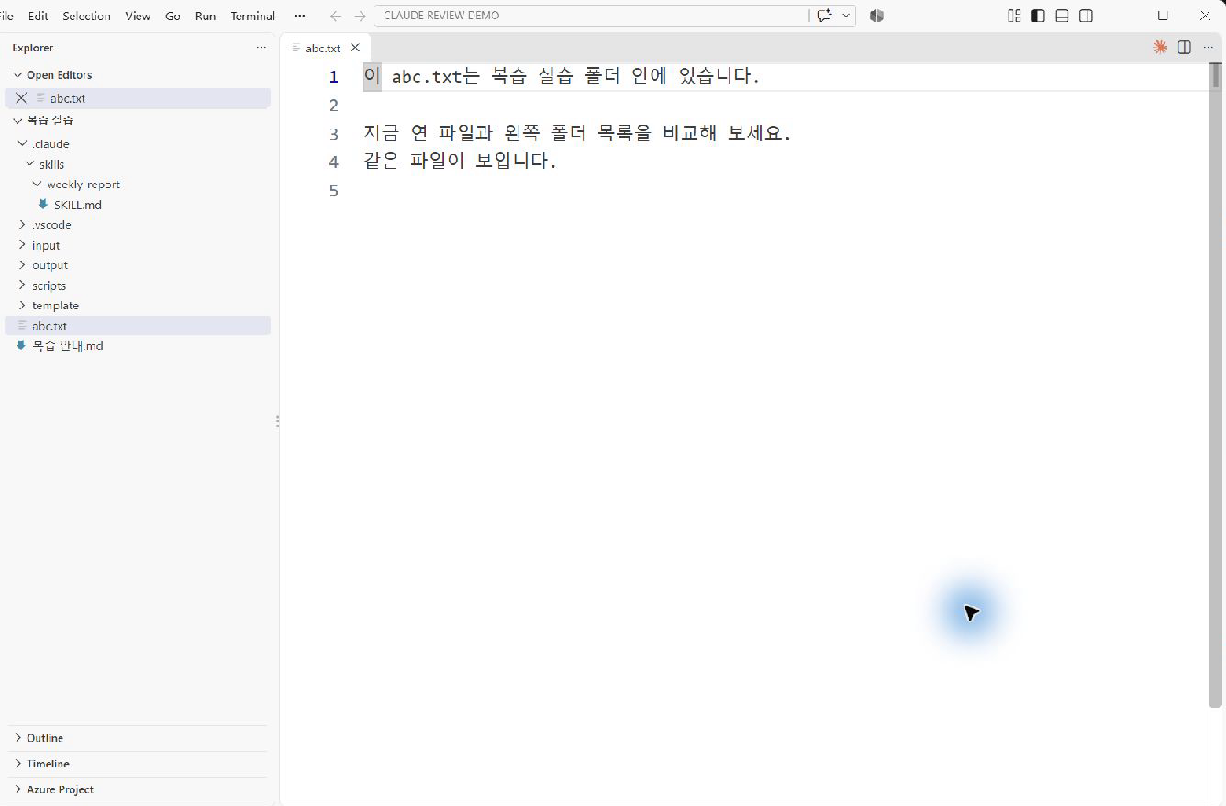Click the text file icon on the abc.txt editor tab
The image size is (1226, 806).
tap(295, 48)
